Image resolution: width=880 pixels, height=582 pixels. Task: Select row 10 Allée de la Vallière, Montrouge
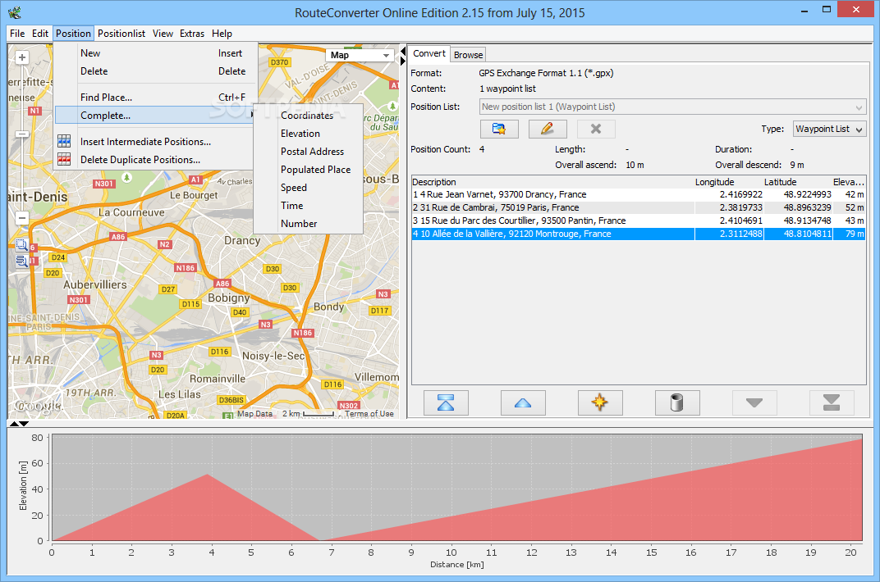click(638, 234)
